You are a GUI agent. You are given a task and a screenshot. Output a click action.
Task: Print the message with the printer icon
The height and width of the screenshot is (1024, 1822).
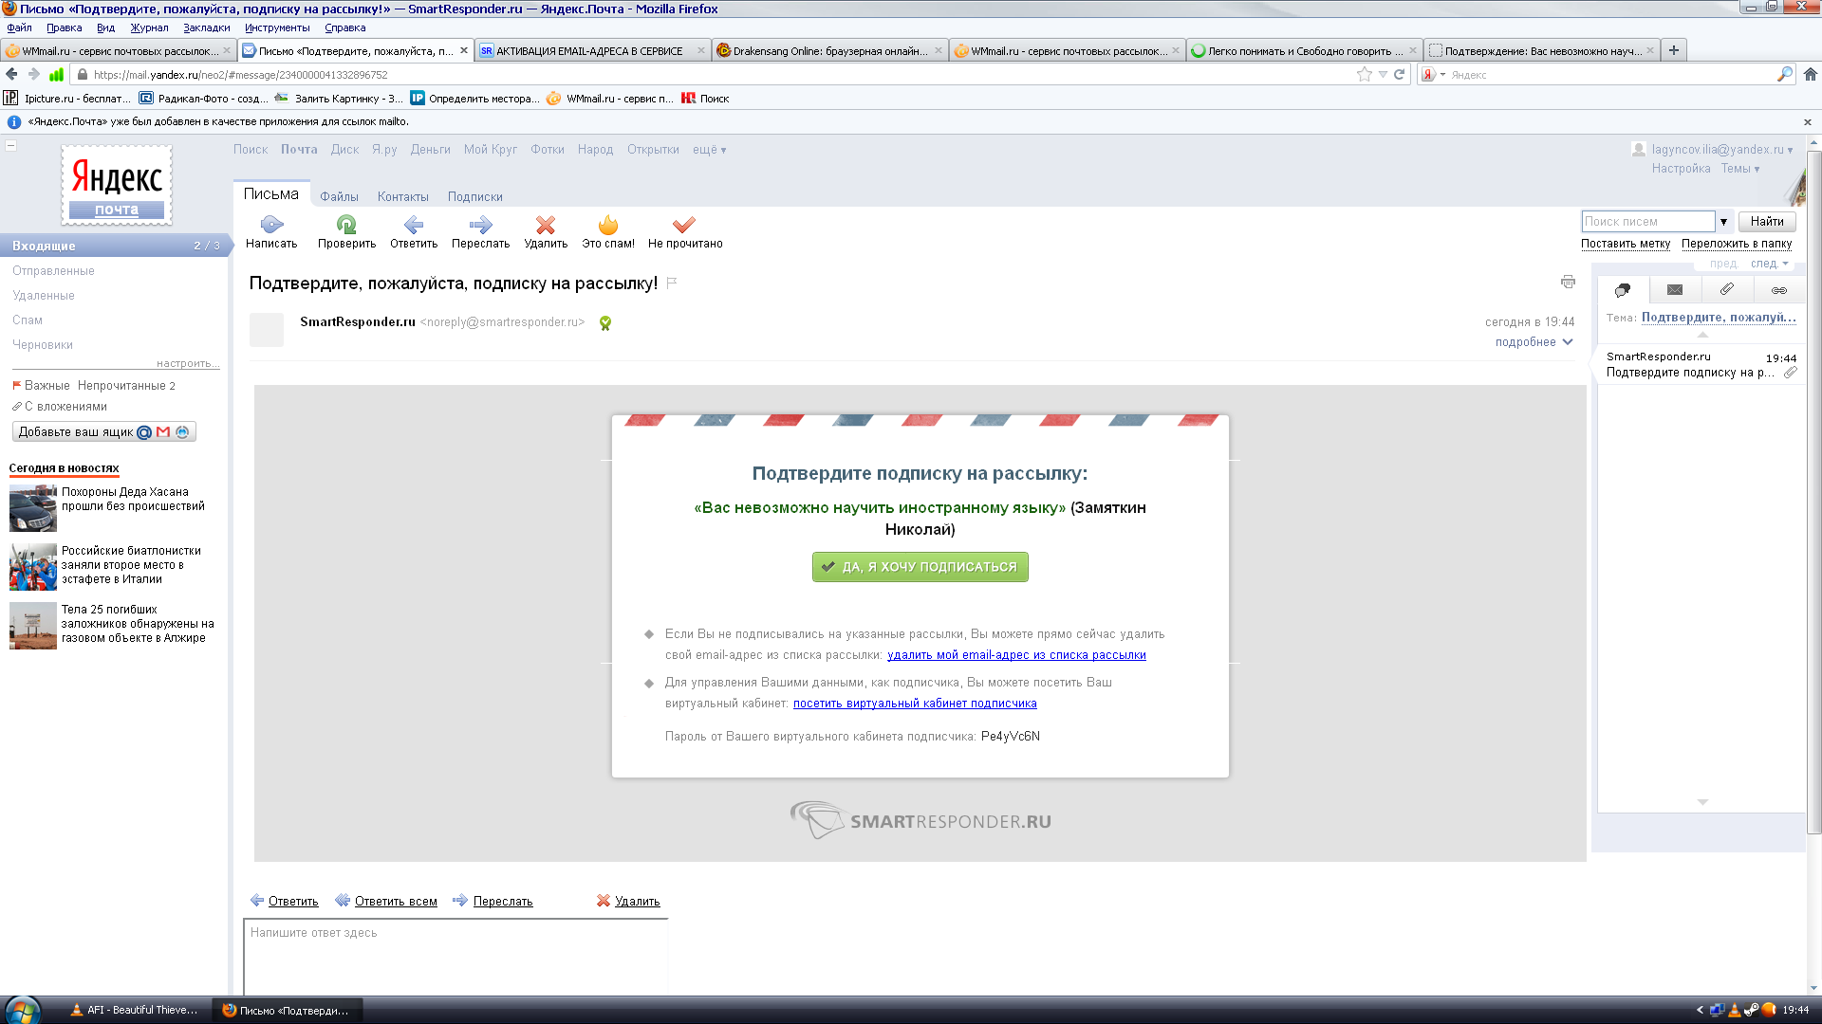pyautogui.click(x=1568, y=282)
